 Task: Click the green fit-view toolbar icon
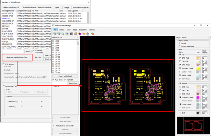(67, 34)
